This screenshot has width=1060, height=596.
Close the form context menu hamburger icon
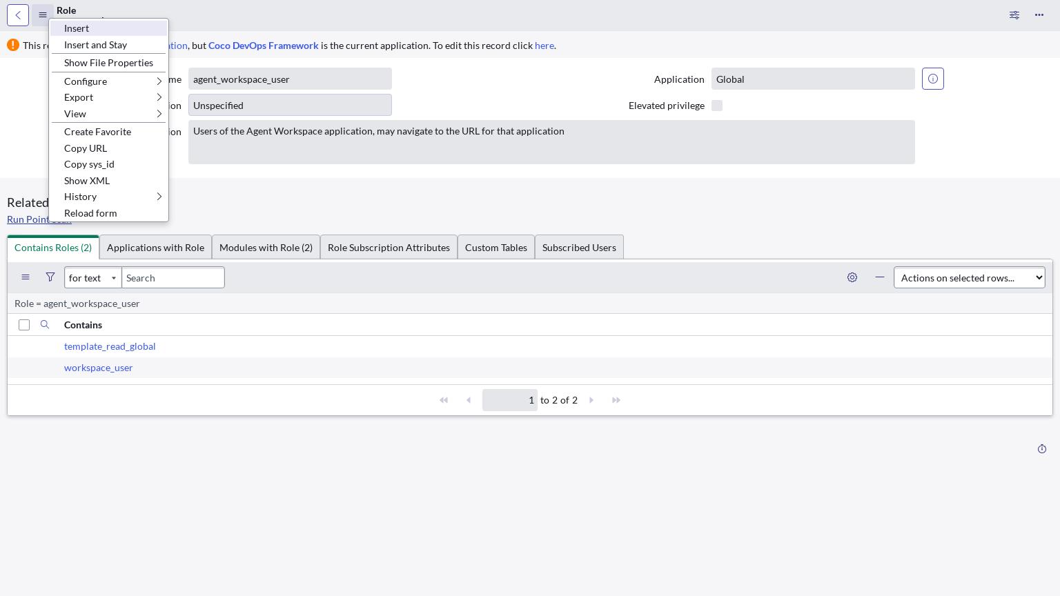43,15
